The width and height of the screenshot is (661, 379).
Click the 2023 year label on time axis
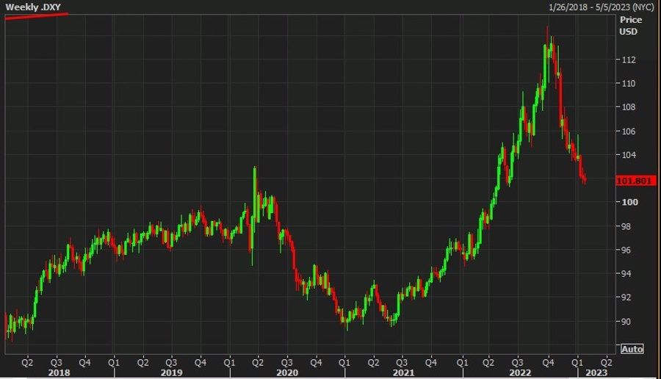596,372
